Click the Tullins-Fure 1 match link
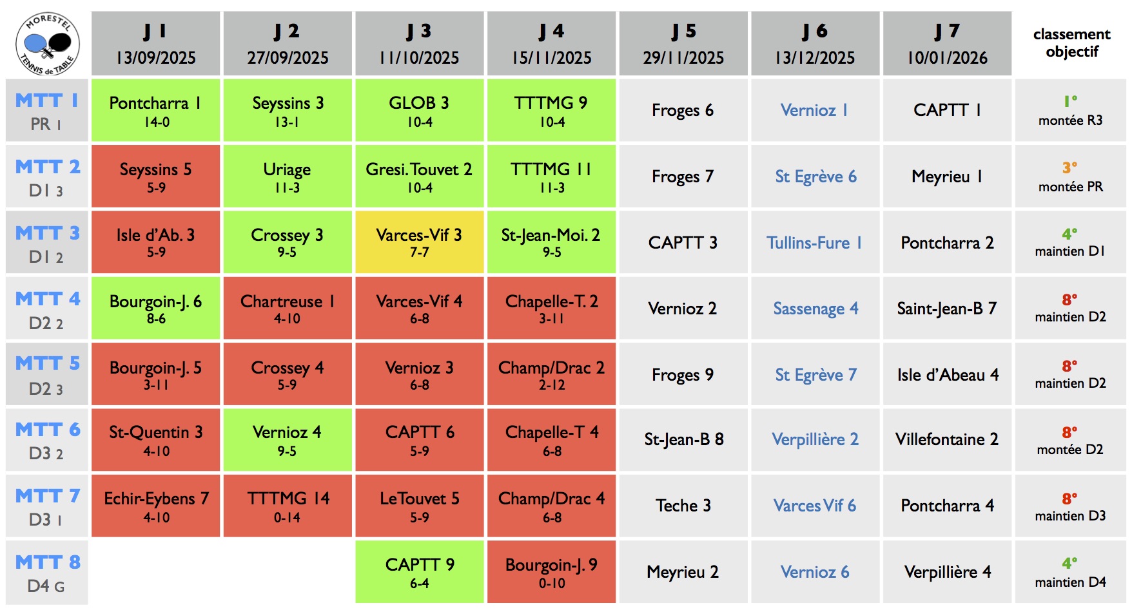 coord(814,243)
